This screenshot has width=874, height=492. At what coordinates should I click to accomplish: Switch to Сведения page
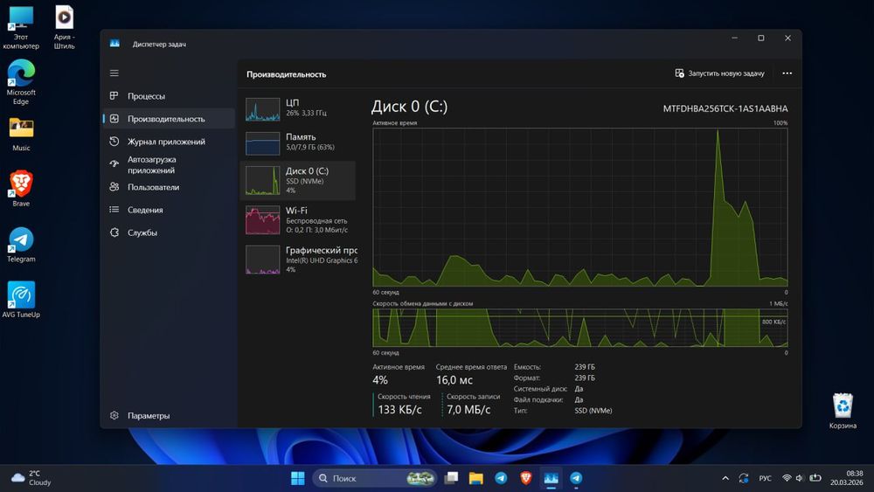[169, 210]
